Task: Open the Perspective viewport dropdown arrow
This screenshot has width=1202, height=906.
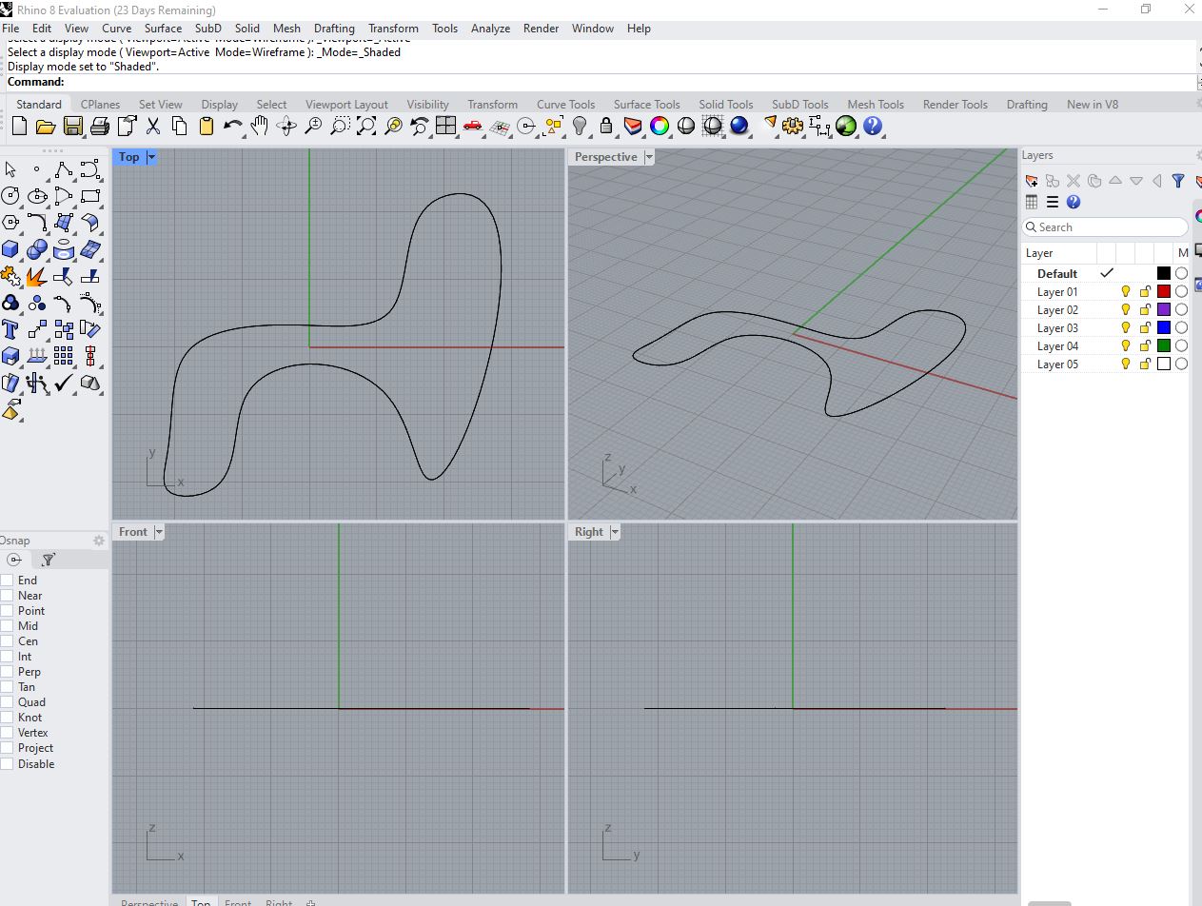Action: click(x=650, y=157)
